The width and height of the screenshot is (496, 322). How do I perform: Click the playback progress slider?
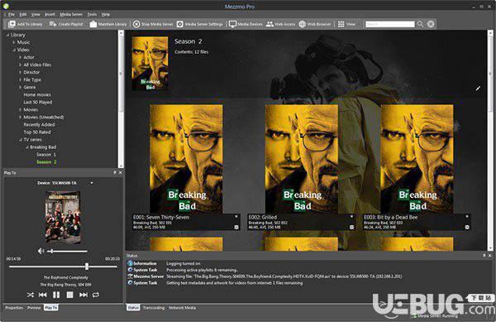(63, 267)
